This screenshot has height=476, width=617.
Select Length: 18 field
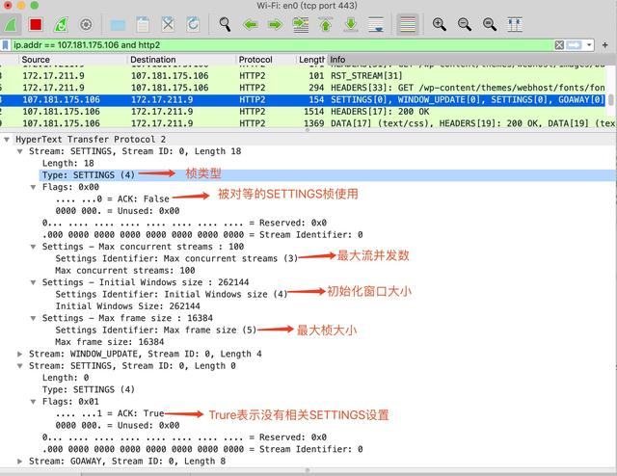pyautogui.click(x=68, y=163)
